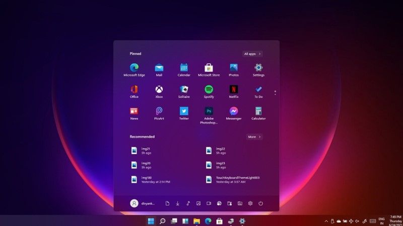Start the Solitaire game
The height and width of the screenshot is (226, 403).
point(184,91)
